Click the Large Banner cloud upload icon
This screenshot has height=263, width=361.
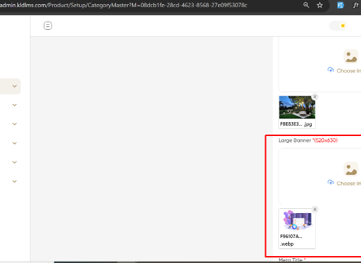point(330,183)
